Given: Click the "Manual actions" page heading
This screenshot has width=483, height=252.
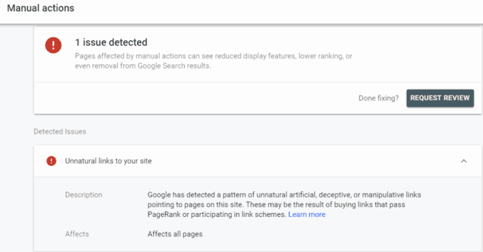Looking at the screenshot, I should click(40, 8).
